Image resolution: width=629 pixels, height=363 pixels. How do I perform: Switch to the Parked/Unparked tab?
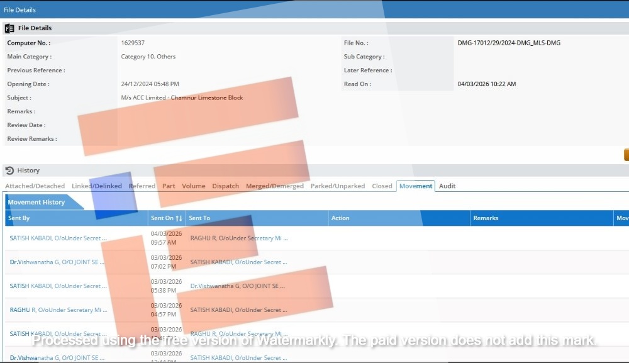[x=338, y=186]
